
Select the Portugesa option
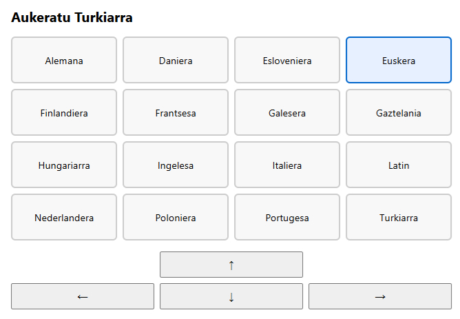[287, 218]
